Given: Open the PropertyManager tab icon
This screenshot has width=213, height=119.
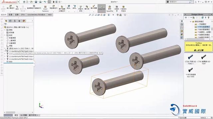Looking at the screenshot, I should pyautogui.click(x=10, y=21).
